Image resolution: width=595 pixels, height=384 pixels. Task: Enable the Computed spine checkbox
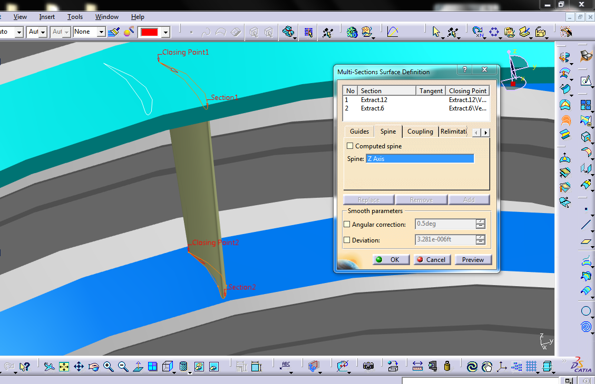[x=350, y=146]
